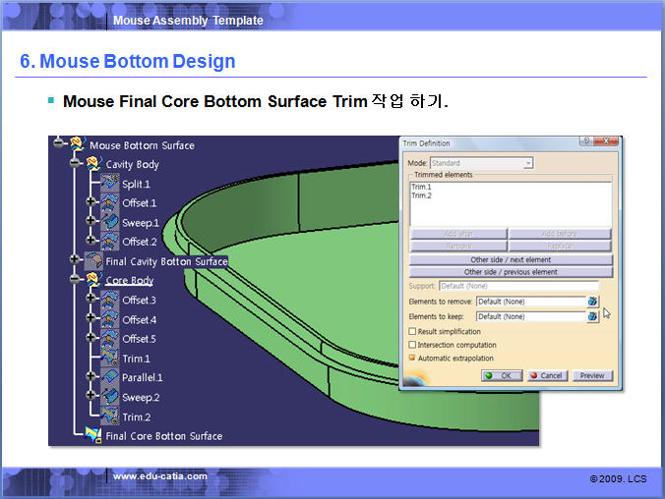The height and width of the screenshot is (499, 665).
Task: Select the Parallel.1 curve icon
Action: click(x=110, y=377)
